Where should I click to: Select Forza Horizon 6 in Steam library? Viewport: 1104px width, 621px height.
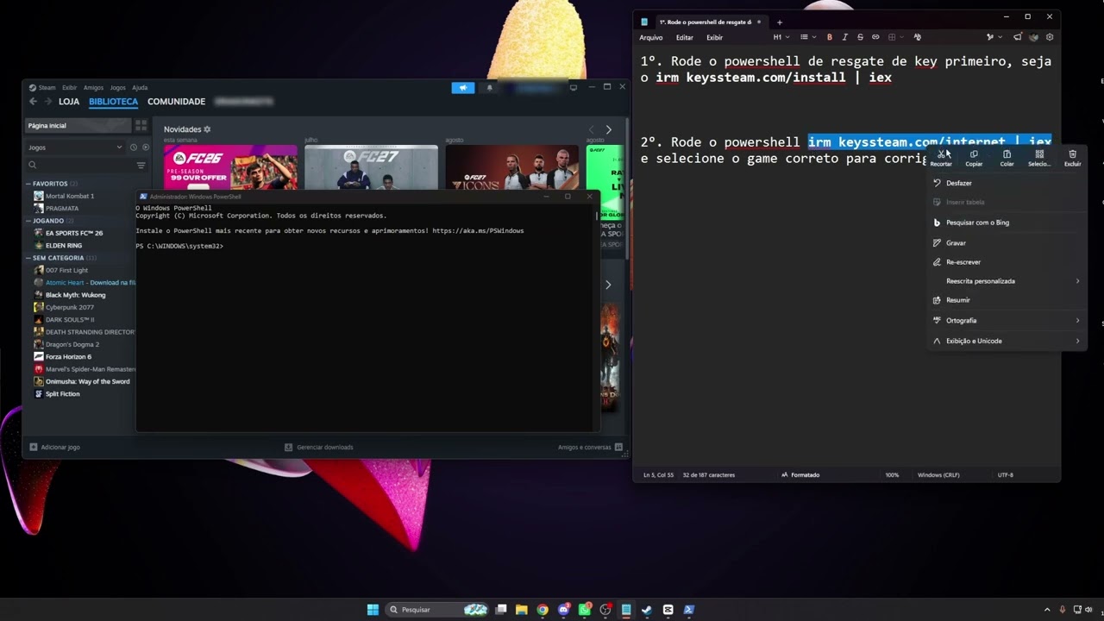[x=68, y=356]
